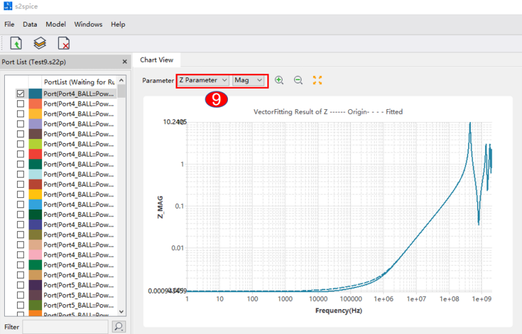Check the box beside the lavender swatch
This screenshot has height=334, width=522.
pos(21,124)
